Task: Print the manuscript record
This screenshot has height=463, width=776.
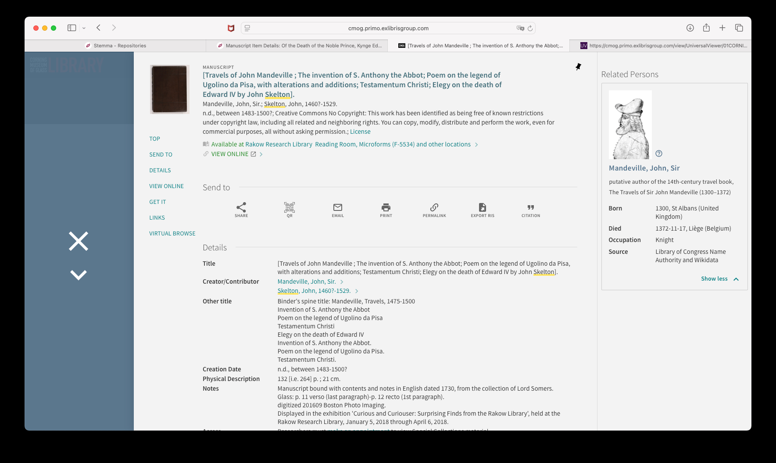Action: pyautogui.click(x=386, y=209)
